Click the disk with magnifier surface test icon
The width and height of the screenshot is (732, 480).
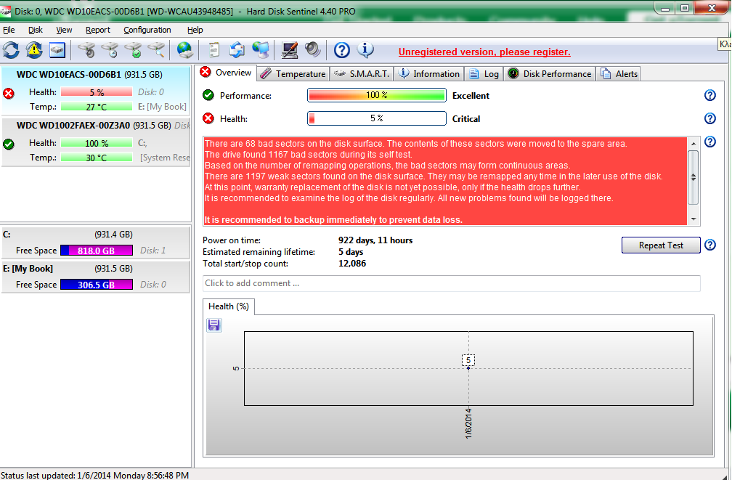coord(157,49)
